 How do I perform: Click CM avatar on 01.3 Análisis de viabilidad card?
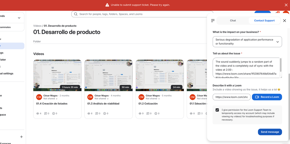90,97
